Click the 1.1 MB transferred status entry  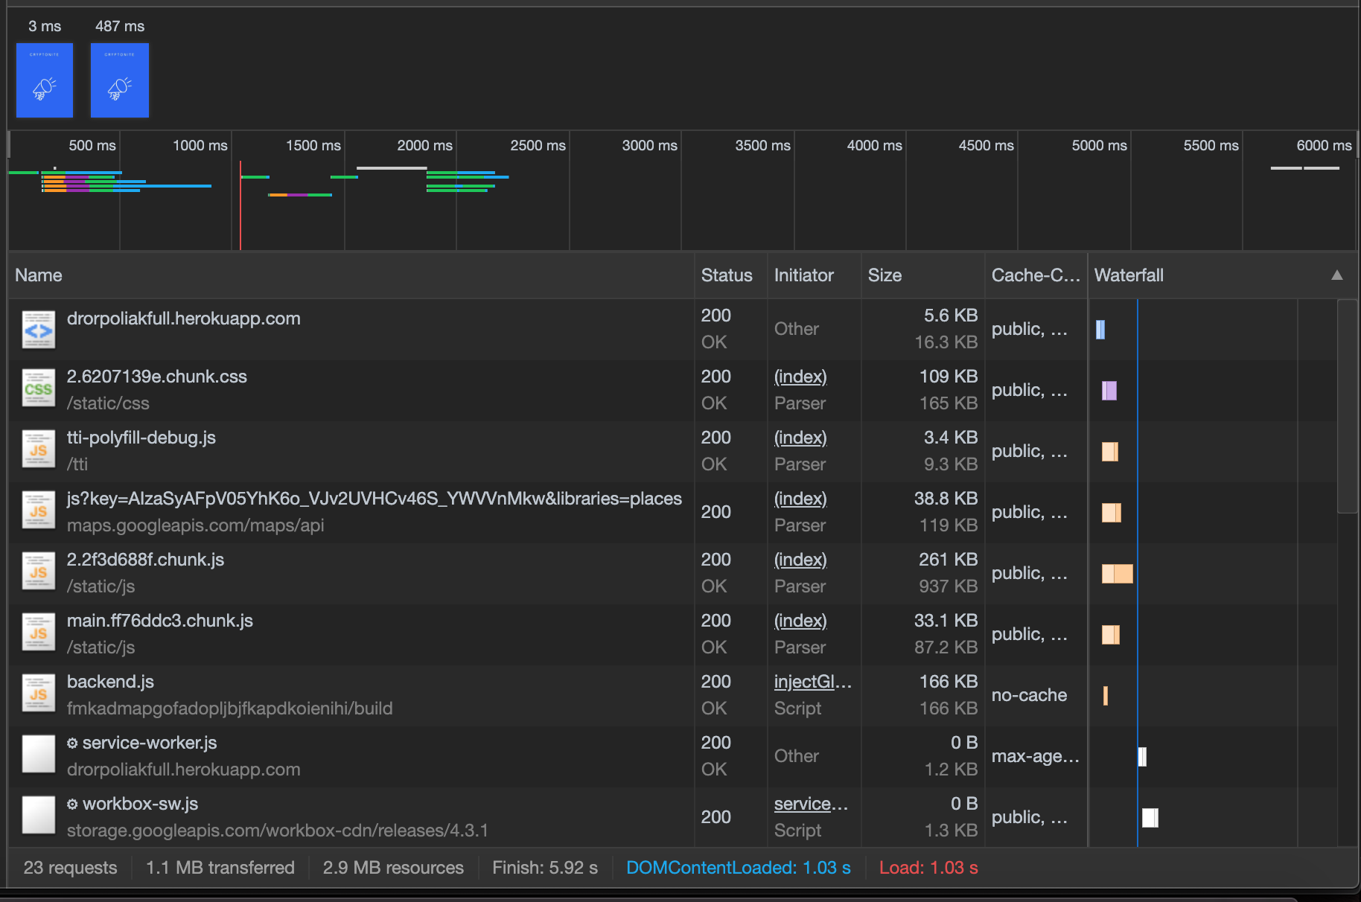[x=220, y=868]
